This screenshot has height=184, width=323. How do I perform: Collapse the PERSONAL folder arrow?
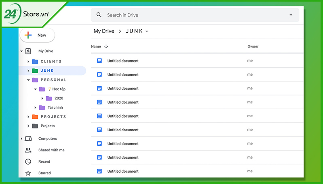(x=28, y=80)
